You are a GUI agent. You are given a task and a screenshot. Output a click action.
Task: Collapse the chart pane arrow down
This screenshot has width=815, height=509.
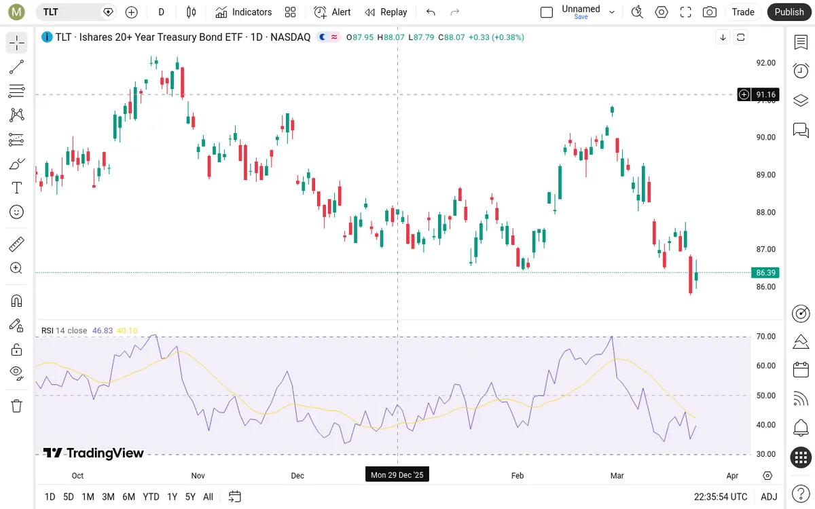pos(723,37)
